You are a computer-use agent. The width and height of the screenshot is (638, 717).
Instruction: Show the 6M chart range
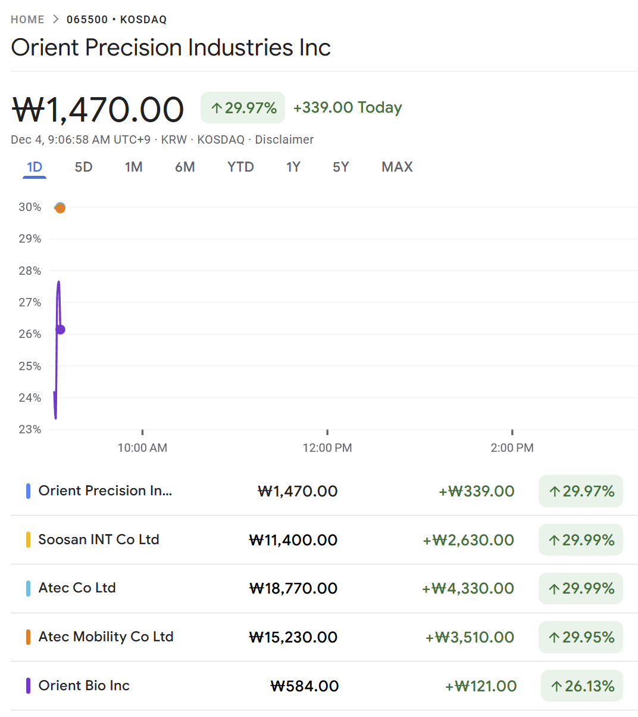click(x=184, y=167)
